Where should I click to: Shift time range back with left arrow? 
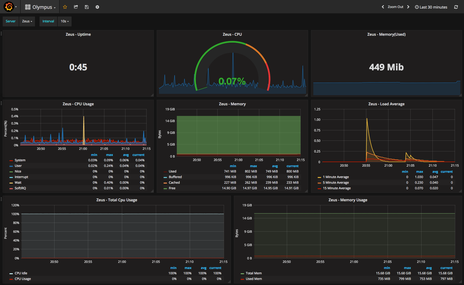click(x=383, y=7)
